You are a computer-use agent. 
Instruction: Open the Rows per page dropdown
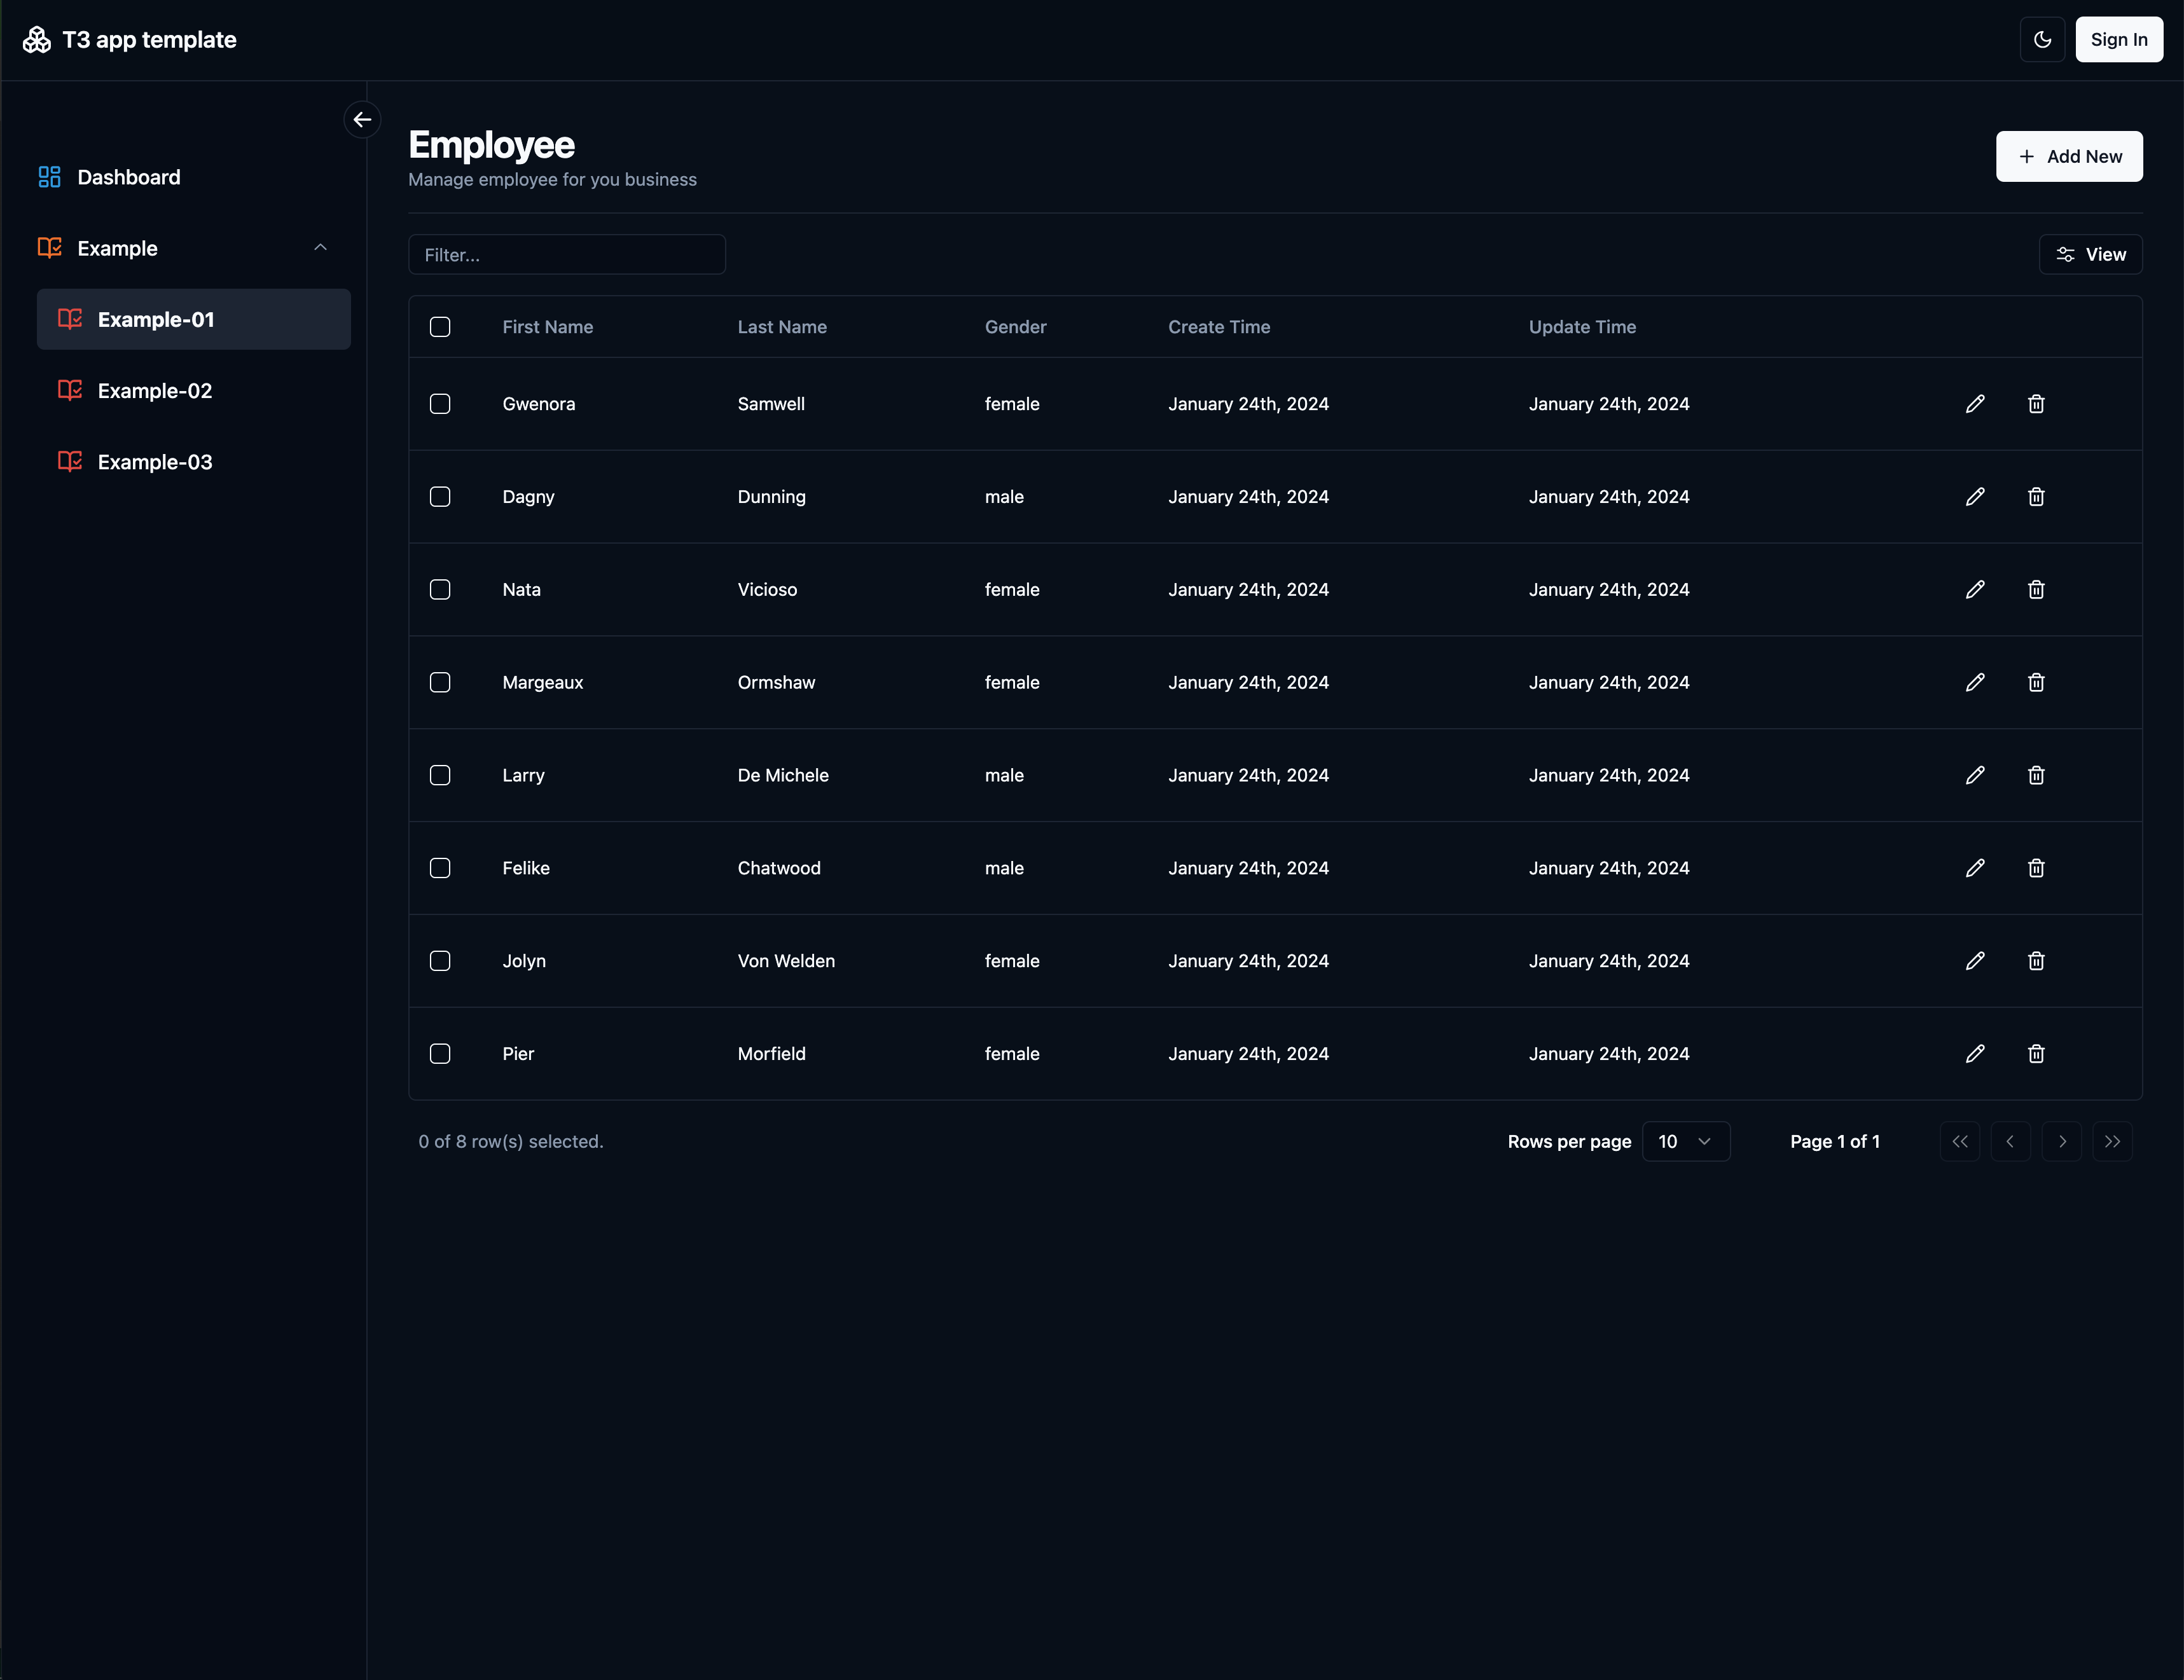click(x=1685, y=1142)
